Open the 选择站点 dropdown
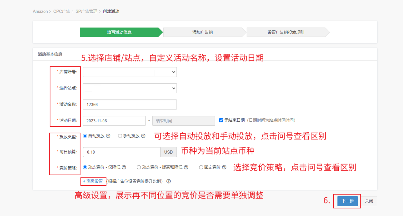 point(130,88)
